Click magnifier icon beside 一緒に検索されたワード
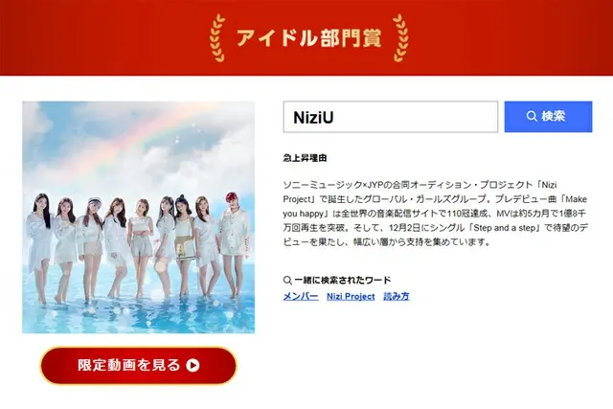The height and width of the screenshot is (409, 613). point(287,281)
